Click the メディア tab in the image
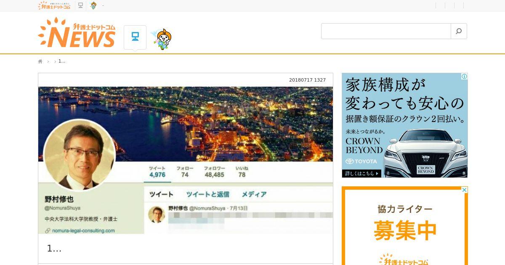This screenshot has width=505, height=265. 254,194
